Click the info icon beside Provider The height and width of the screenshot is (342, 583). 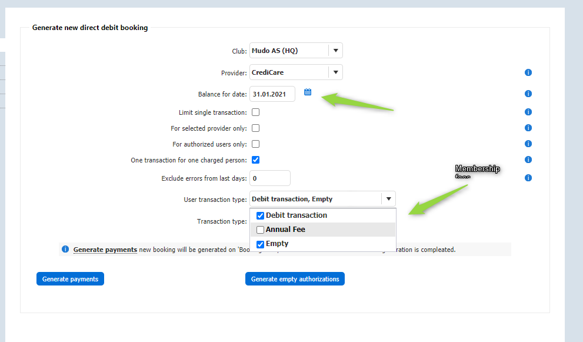click(528, 72)
